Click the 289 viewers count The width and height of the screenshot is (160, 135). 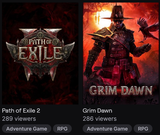point(19,119)
